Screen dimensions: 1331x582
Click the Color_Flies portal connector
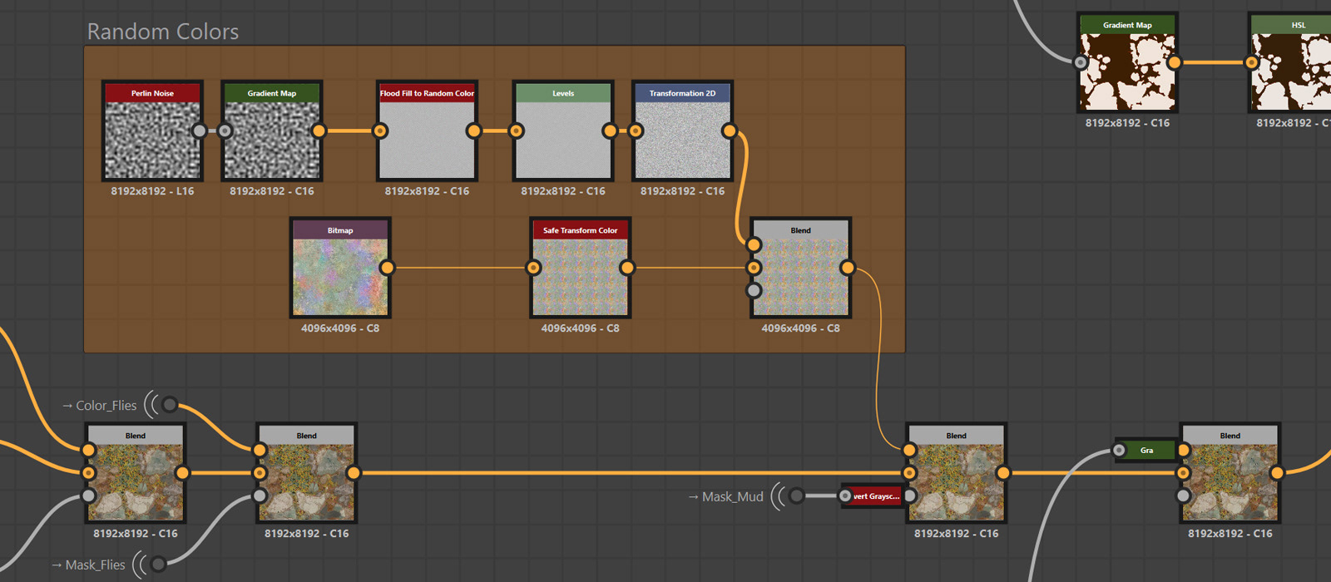pos(170,405)
